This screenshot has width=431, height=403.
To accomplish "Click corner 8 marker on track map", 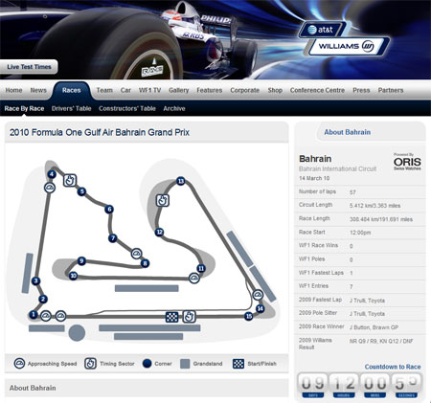I will coord(145,263).
